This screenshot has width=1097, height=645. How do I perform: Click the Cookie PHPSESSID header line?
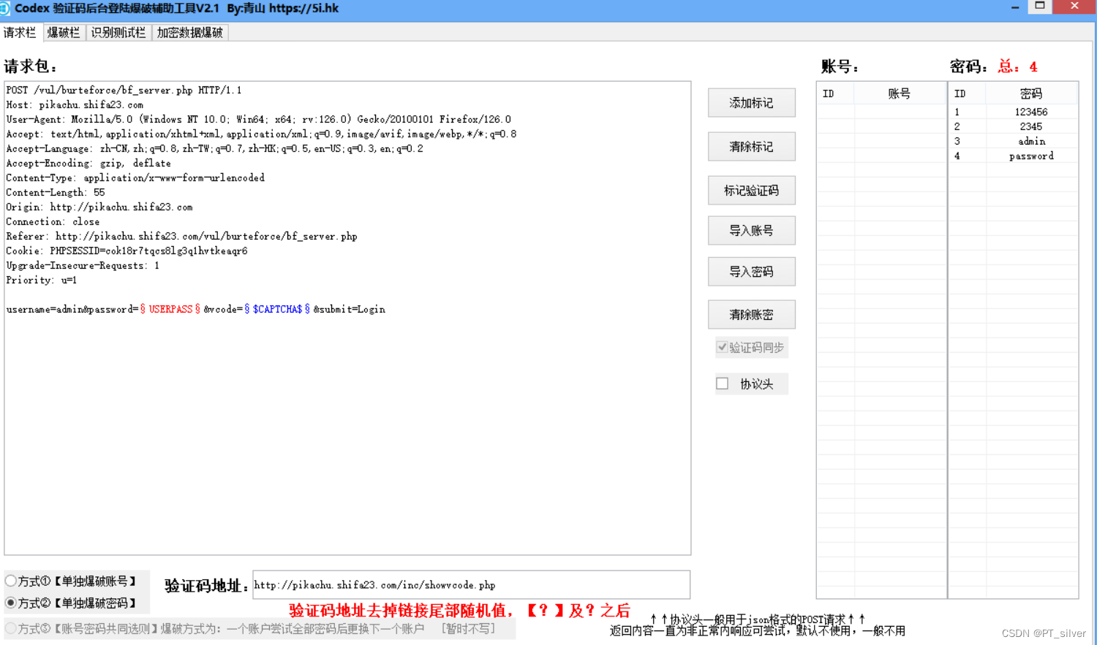click(127, 251)
